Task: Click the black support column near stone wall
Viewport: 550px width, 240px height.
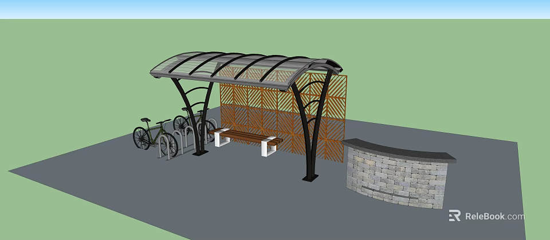Action: (x=312, y=126)
